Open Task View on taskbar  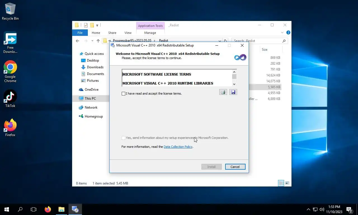coord(34,209)
